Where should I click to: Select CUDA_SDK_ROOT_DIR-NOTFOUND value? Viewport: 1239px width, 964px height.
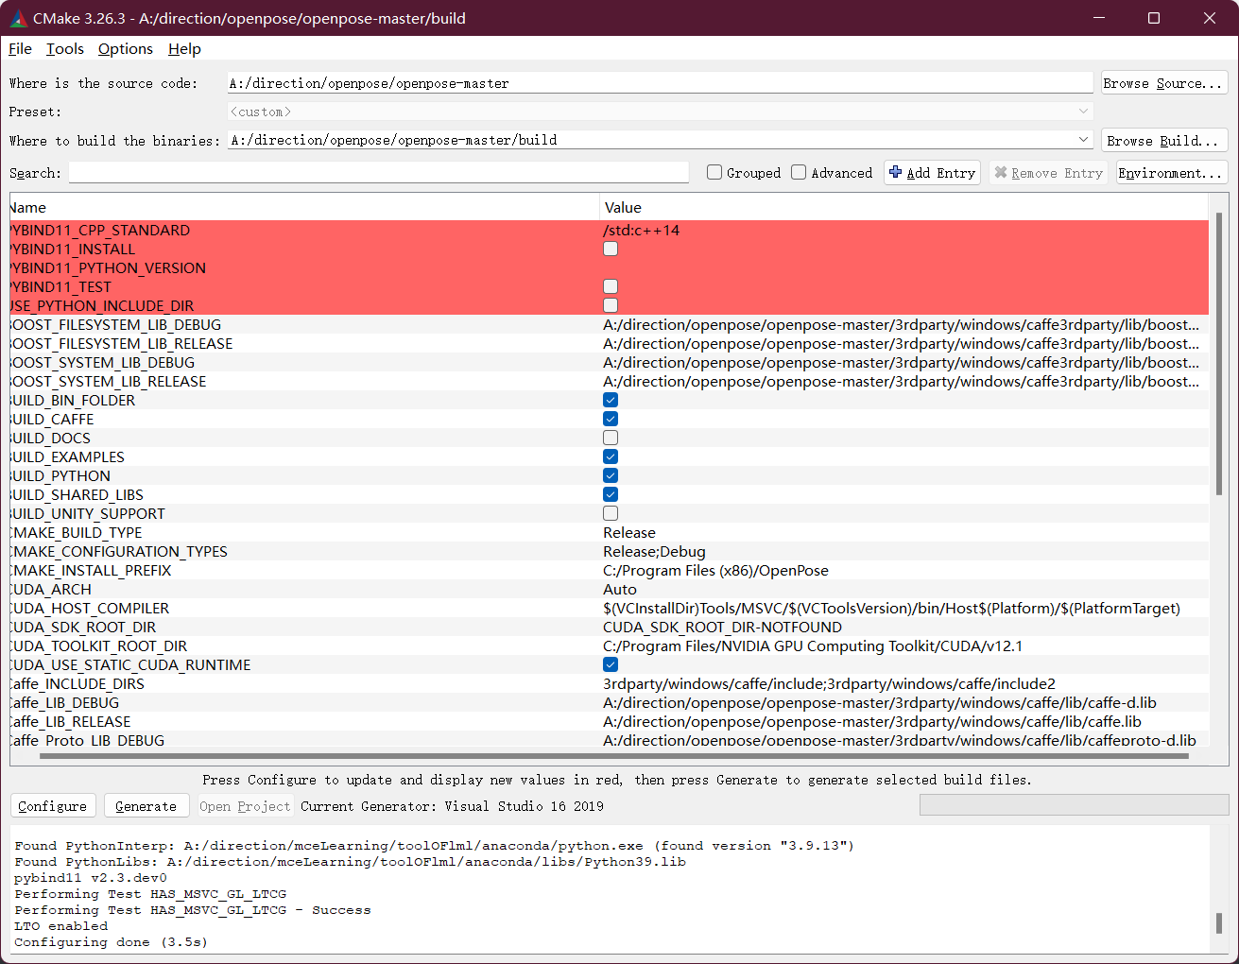pos(722,627)
